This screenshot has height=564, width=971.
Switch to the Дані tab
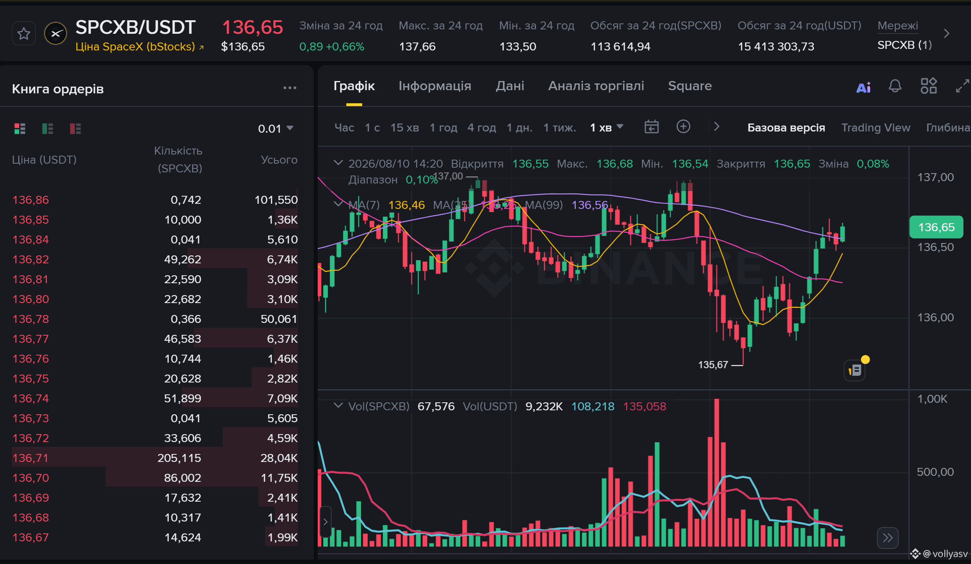pos(510,86)
